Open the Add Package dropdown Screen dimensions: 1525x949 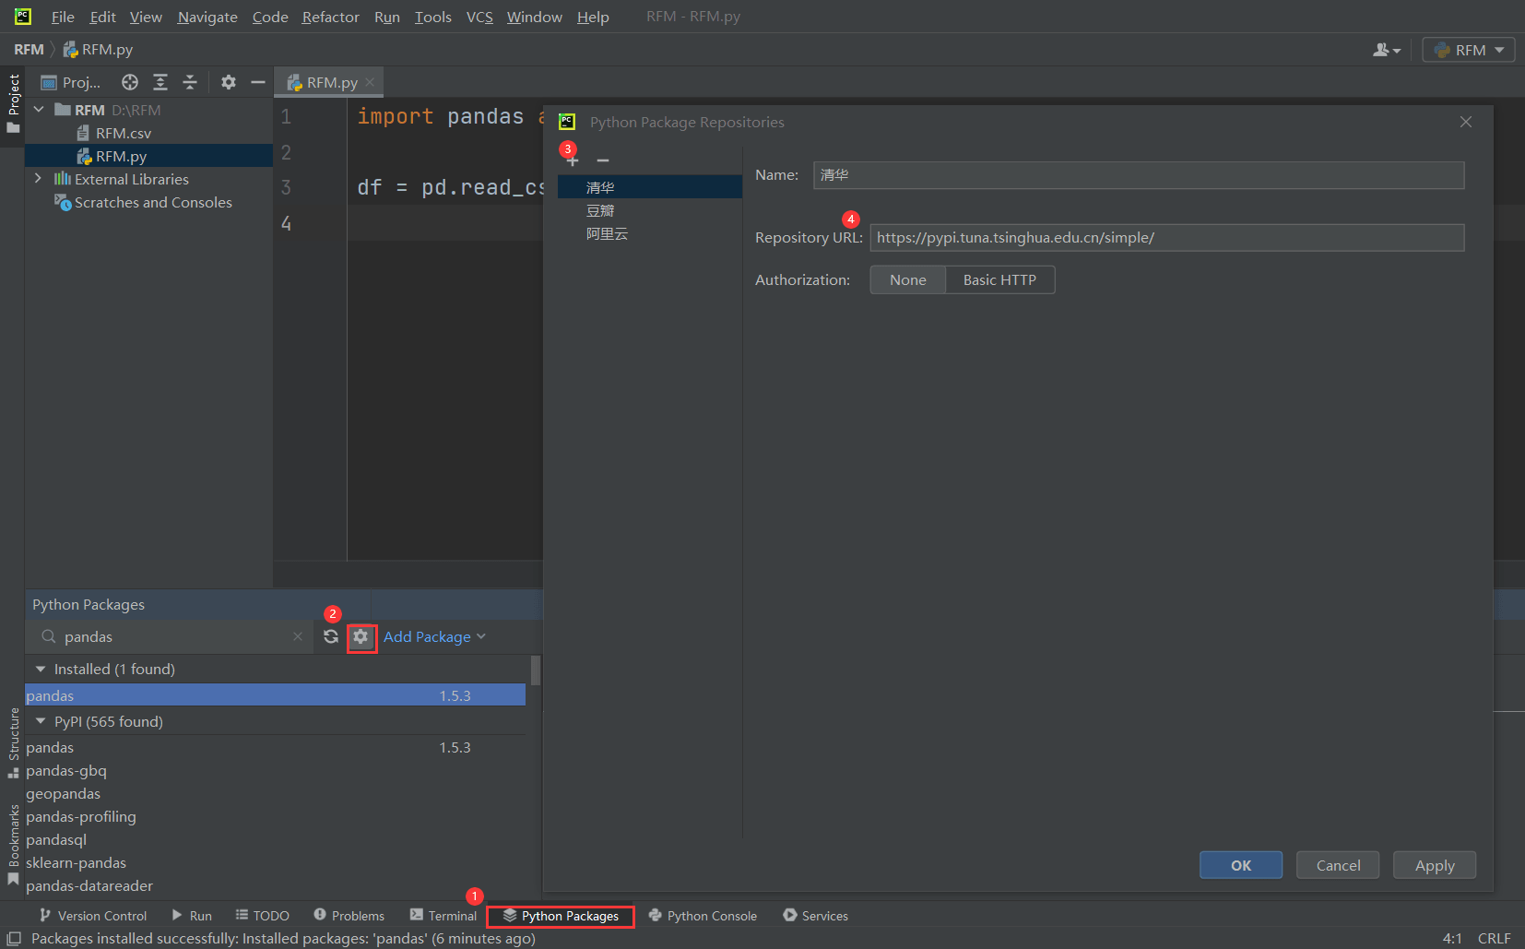click(x=434, y=637)
